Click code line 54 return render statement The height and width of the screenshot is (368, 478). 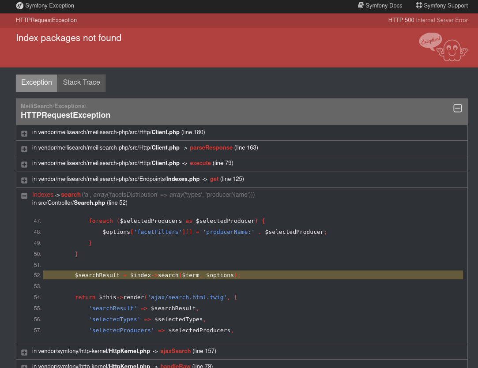pyautogui.click(x=156, y=297)
